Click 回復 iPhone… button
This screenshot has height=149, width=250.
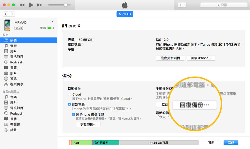(x=201, y=58)
